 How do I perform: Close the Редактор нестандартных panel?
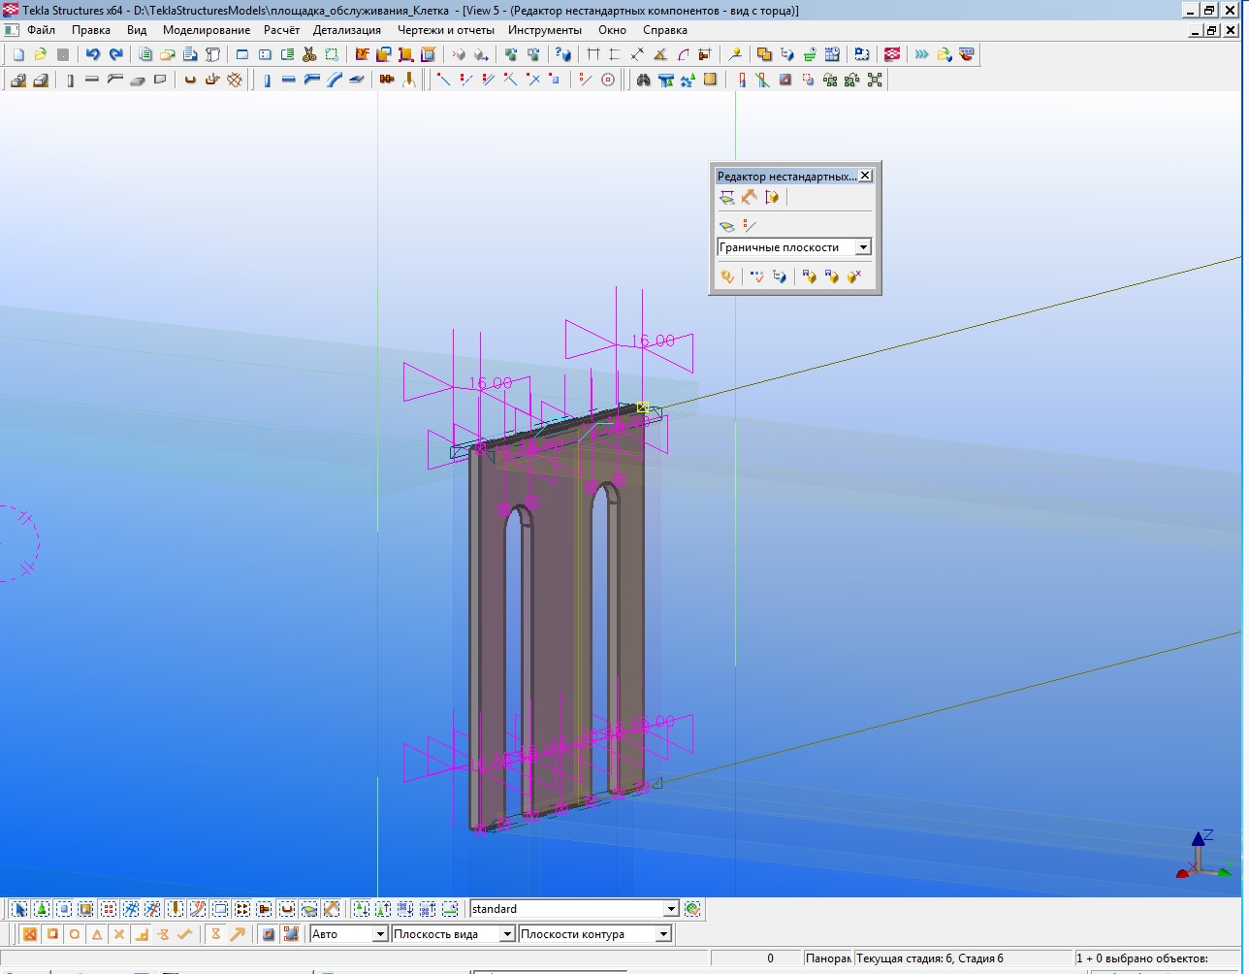(x=865, y=176)
